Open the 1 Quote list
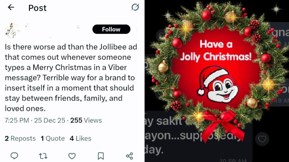This screenshot has width=289, height=162. pos(53,139)
